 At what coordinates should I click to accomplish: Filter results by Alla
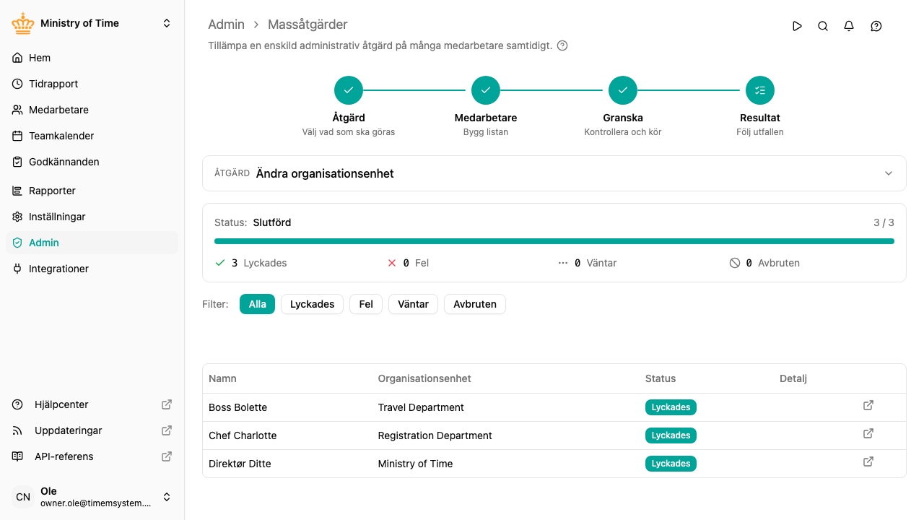257,304
